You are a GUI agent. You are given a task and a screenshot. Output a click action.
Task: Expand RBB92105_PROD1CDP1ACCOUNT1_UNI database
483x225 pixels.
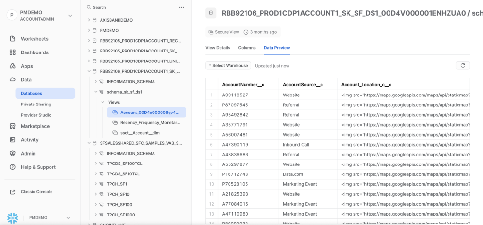pyautogui.click(x=89, y=61)
